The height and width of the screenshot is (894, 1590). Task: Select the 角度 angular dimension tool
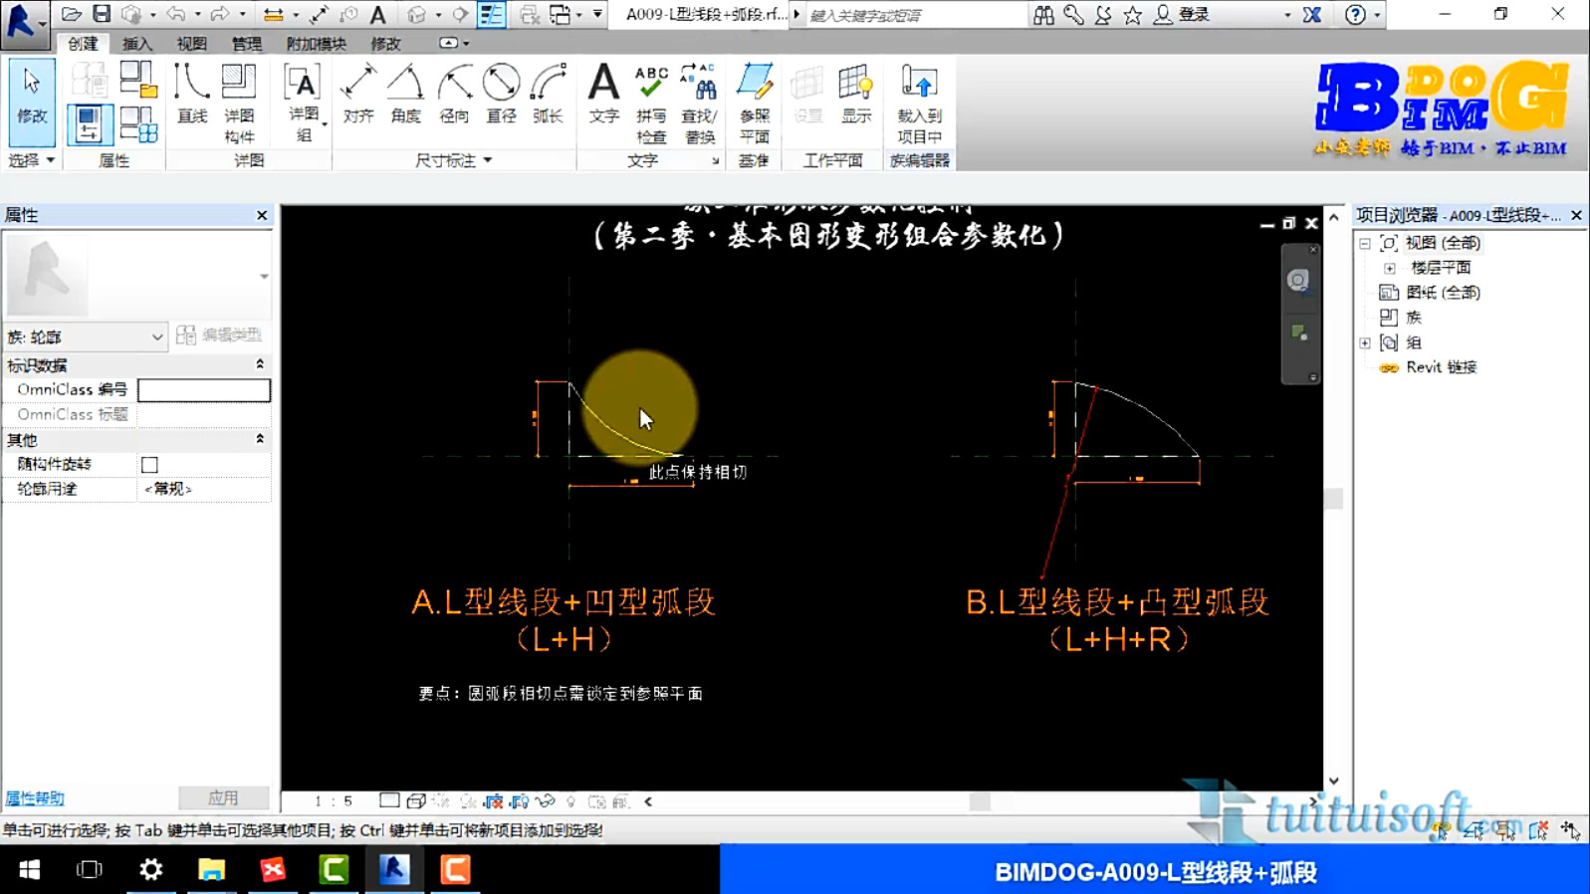coord(405,94)
